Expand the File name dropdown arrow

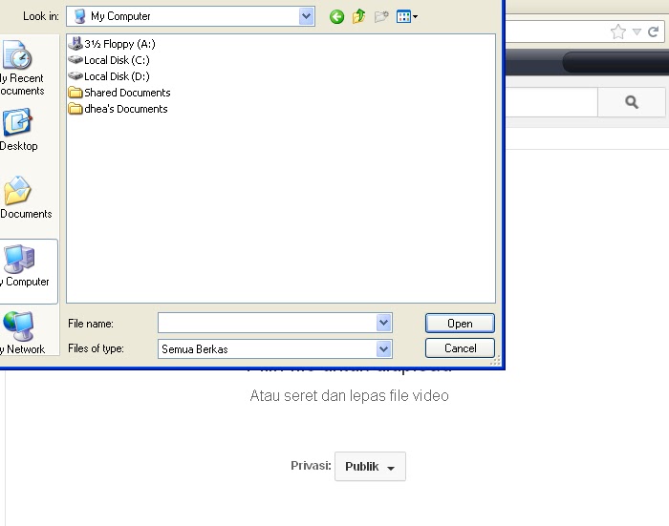tap(384, 323)
